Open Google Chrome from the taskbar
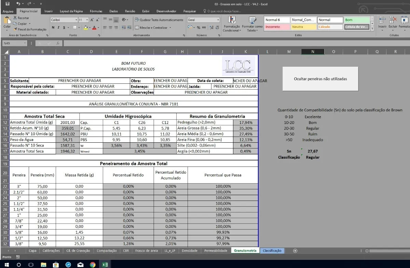 [x=93, y=265]
